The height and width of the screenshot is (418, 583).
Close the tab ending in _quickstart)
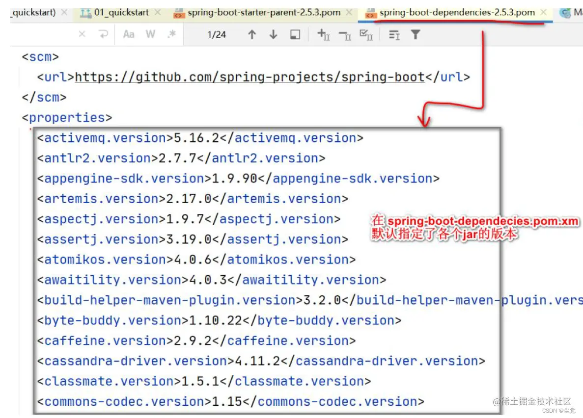[x=64, y=13]
